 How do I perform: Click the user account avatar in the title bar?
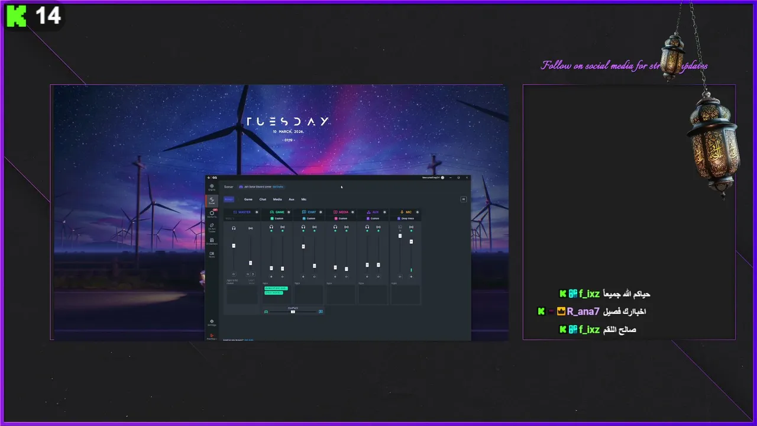pos(442,177)
